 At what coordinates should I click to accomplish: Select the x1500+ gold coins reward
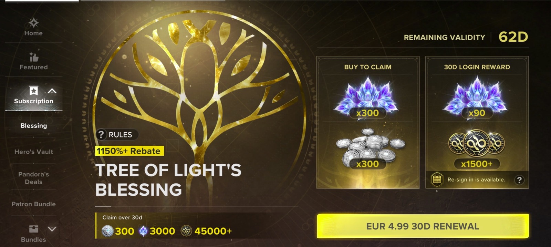[x=477, y=149]
